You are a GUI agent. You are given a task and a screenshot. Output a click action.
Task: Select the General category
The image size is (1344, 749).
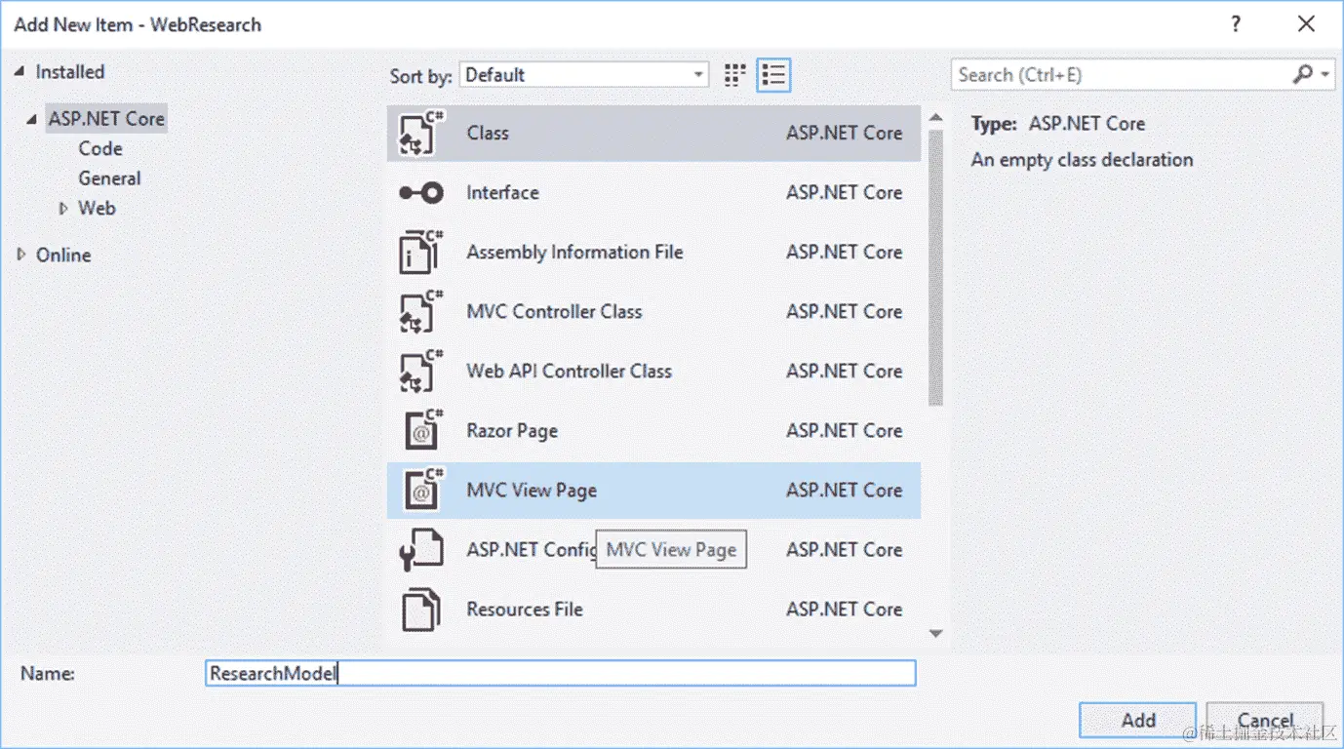pos(109,178)
